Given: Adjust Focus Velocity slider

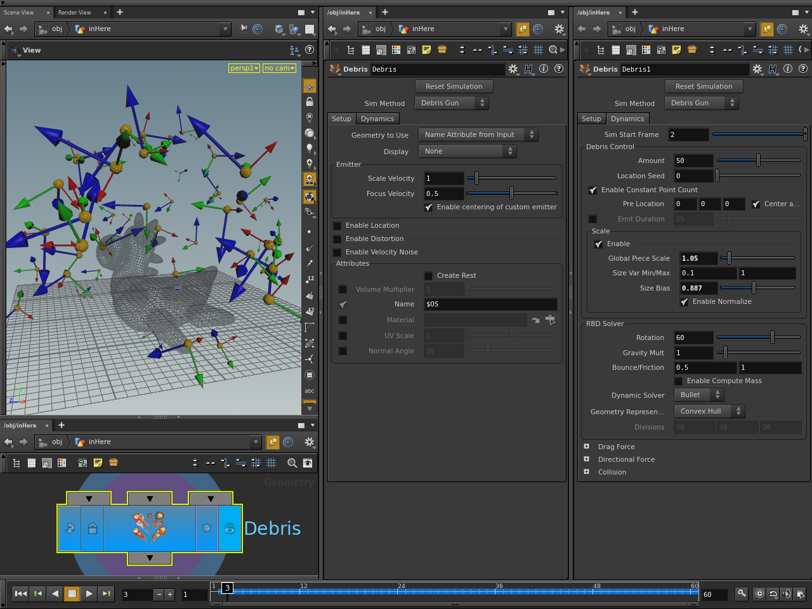Looking at the screenshot, I should tap(512, 193).
